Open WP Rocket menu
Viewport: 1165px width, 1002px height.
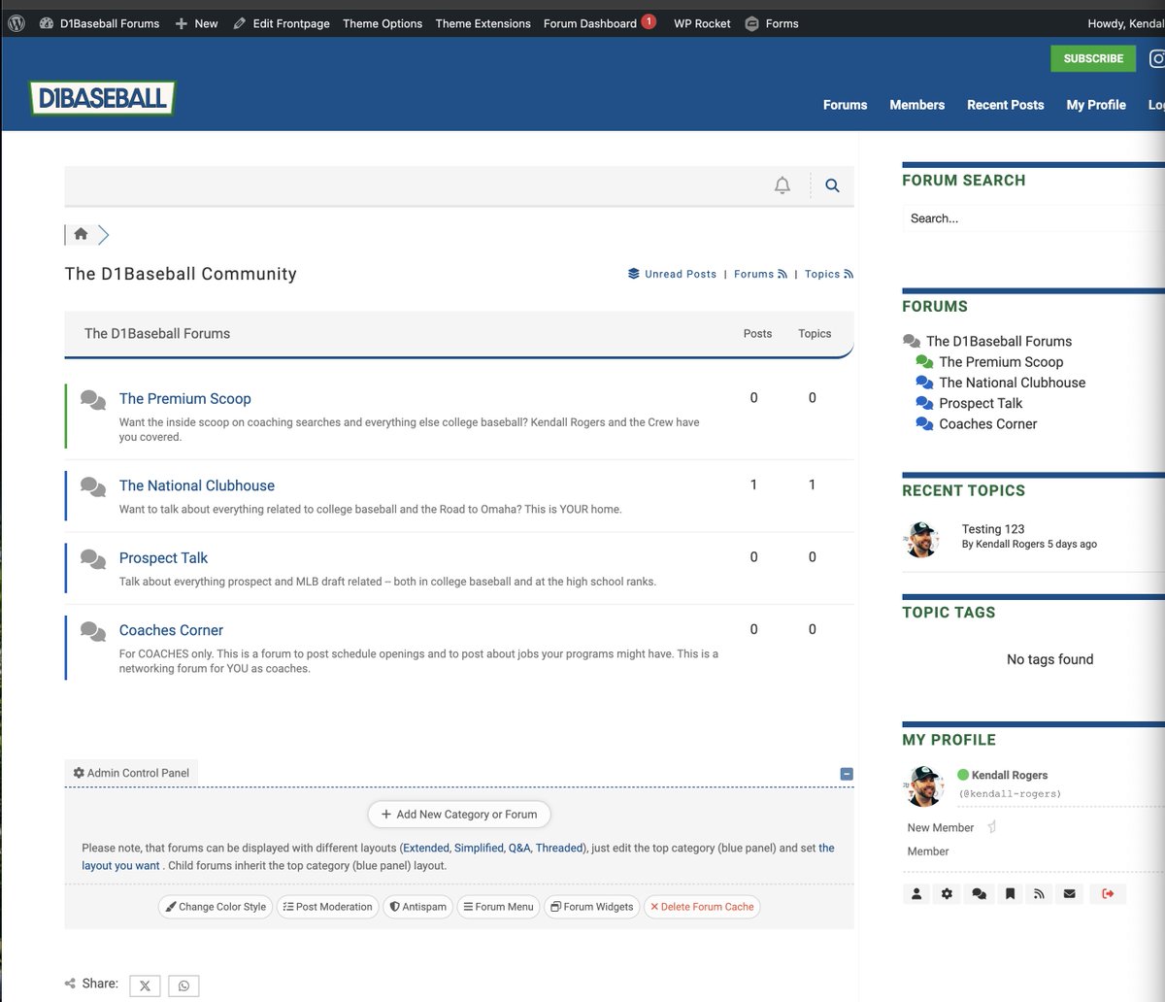(x=702, y=23)
